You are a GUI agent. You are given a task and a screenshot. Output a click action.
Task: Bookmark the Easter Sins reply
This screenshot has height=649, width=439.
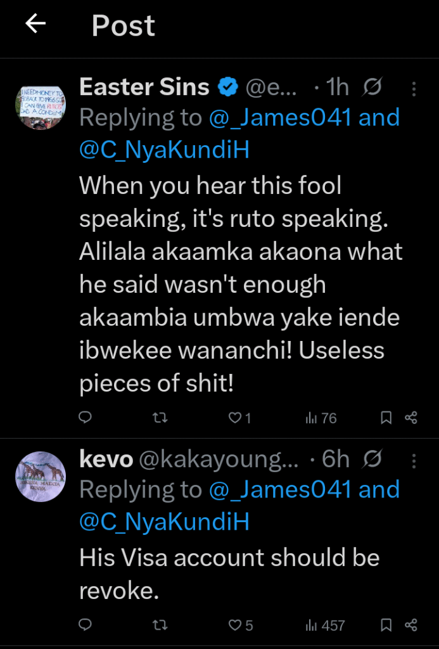(386, 418)
